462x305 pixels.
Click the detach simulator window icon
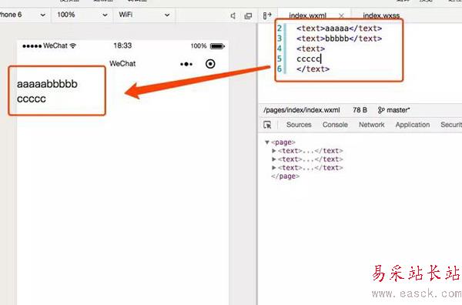(248, 16)
